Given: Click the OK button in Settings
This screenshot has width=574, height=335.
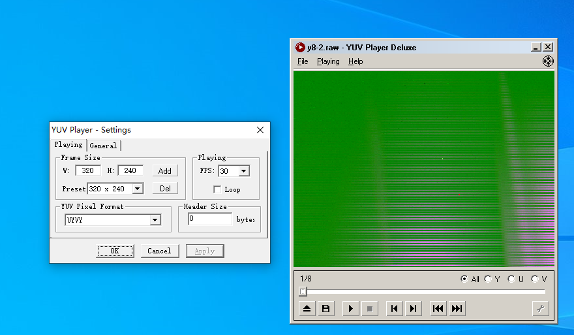Looking at the screenshot, I should pos(115,251).
